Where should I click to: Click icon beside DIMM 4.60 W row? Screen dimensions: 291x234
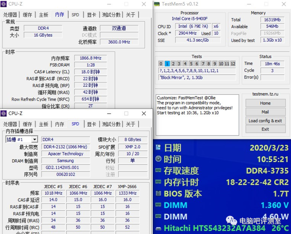158,216
